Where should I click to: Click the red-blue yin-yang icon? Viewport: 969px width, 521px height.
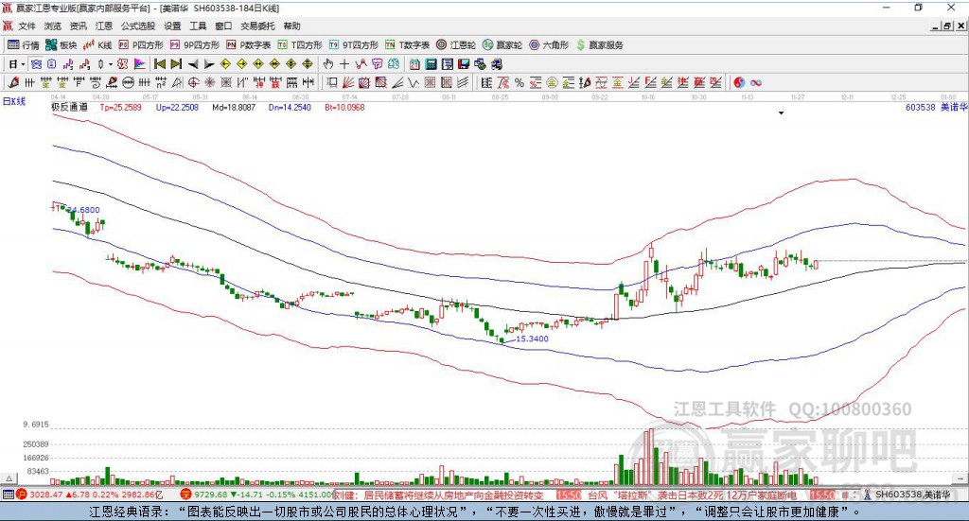pyautogui.click(x=739, y=82)
